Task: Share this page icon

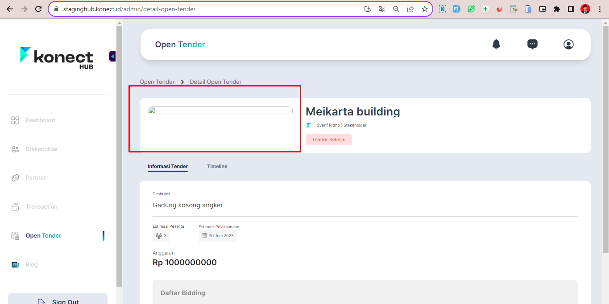Action: [410, 9]
